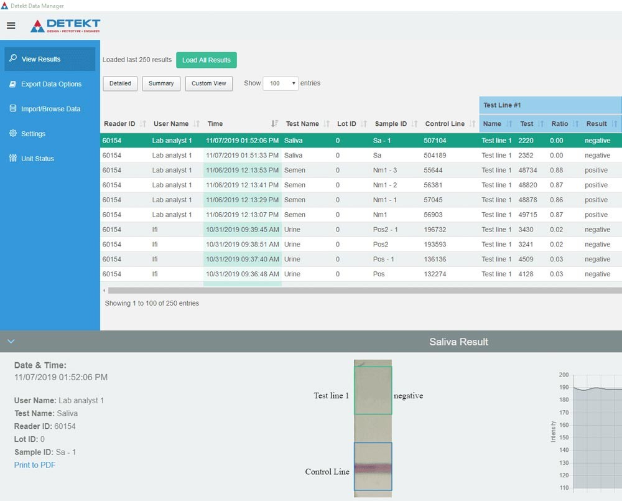Open the Show entries dropdown
Image resolution: width=622 pixels, height=501 pixels.
(x=281, y=83)
